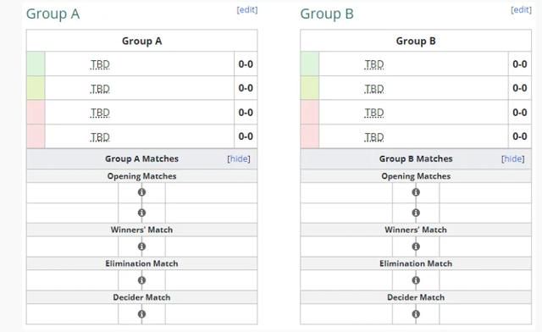Open info icon for first Group B opening match
542x332 pixels.
[416, 192]
